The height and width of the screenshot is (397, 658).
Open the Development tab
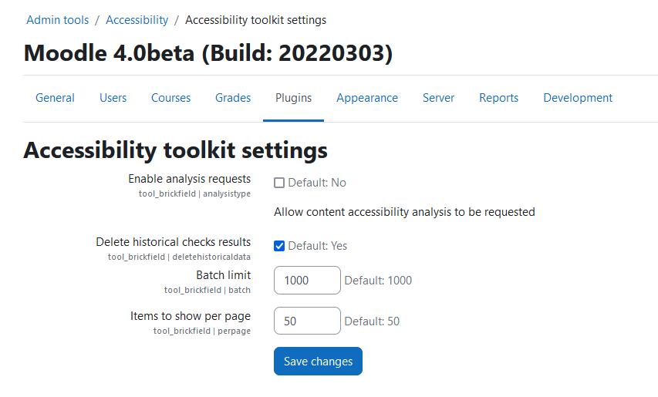pos(578,98)
